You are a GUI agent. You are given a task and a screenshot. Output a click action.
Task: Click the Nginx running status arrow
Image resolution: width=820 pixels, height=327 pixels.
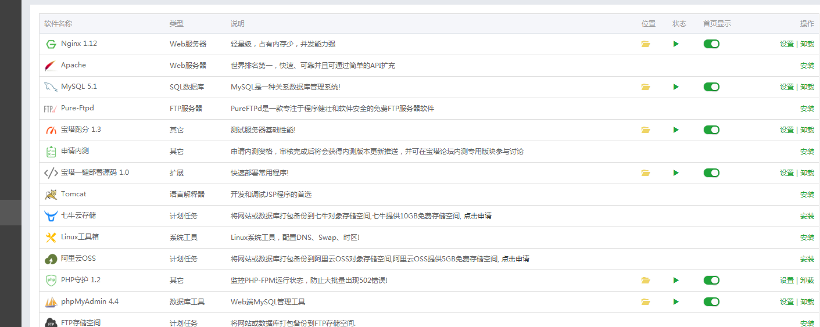(676, 44)
